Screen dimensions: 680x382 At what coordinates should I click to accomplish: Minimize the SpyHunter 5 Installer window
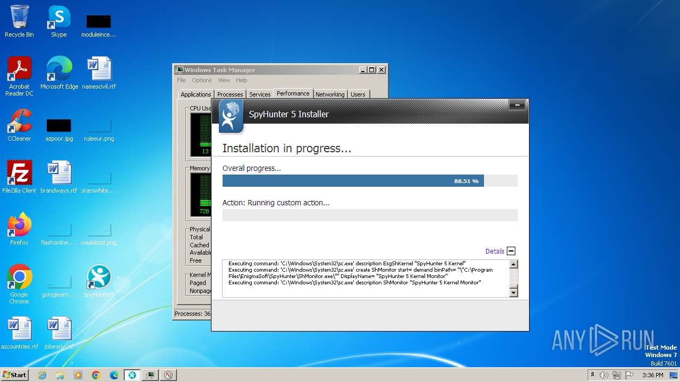coord(517,106)
